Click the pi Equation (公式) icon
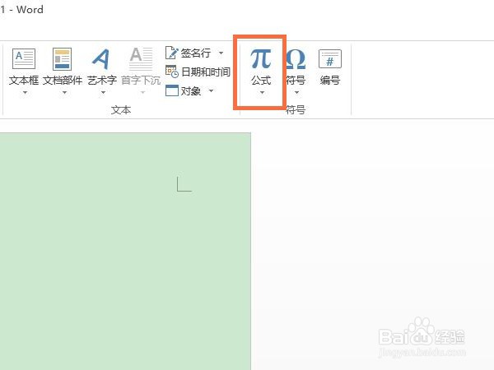 (x=261, y=58)
